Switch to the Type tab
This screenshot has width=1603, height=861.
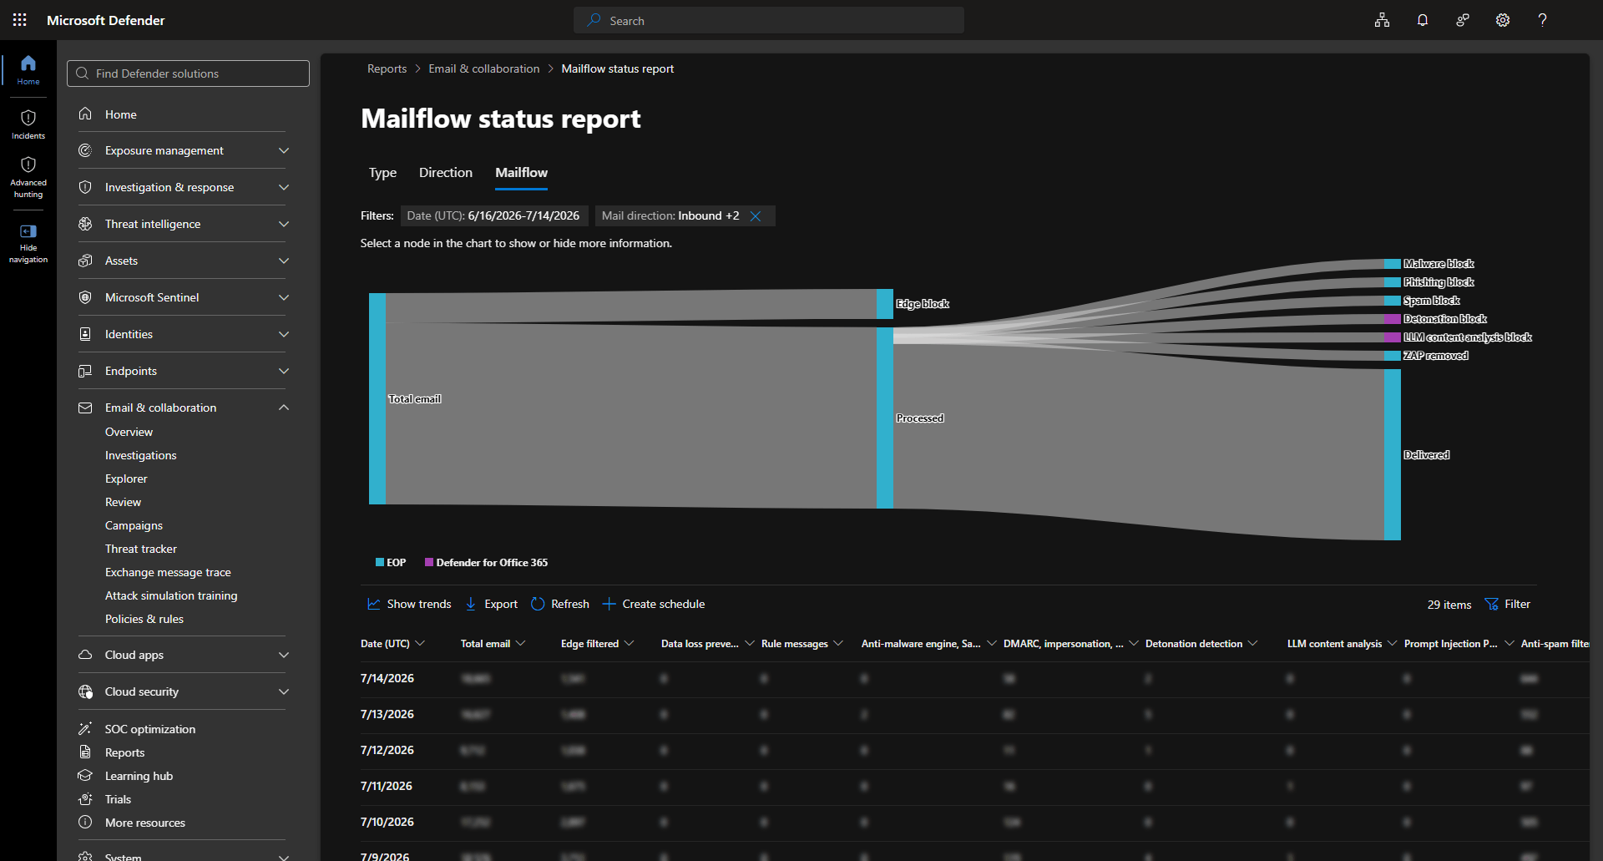coord(383,173)
